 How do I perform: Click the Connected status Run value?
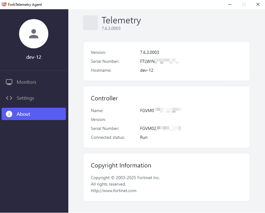[x=144, y=137]
